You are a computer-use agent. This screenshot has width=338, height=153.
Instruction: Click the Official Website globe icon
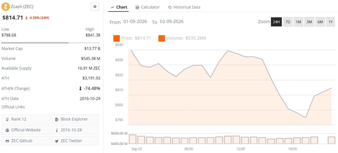[8, 130]
